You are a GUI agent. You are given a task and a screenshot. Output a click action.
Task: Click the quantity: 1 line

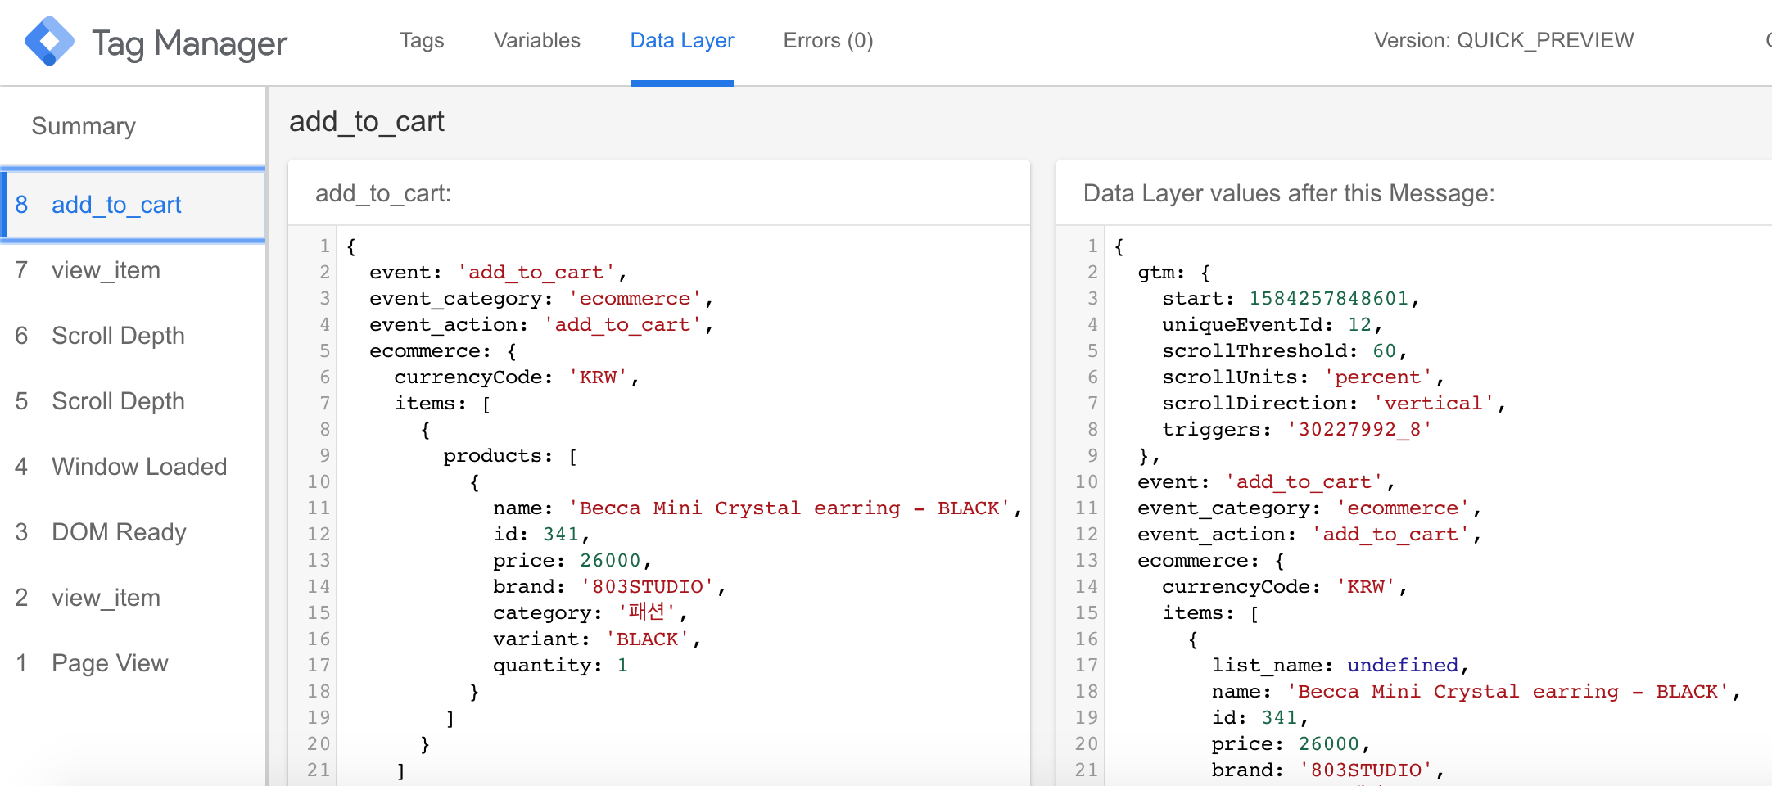point(560,666)
